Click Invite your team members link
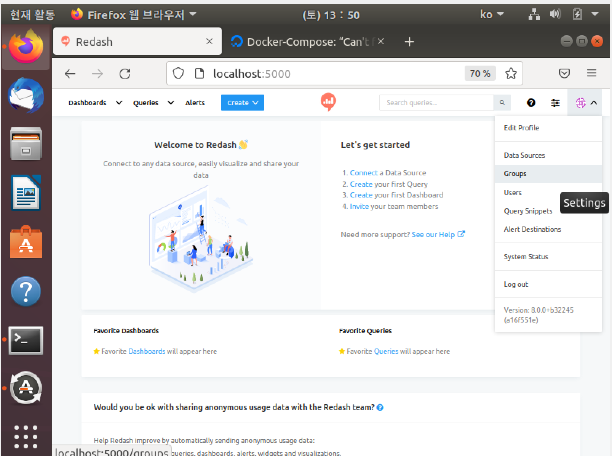Image resolution: width=612 pixels, height=456 pixels. click(x=359, y=206)
